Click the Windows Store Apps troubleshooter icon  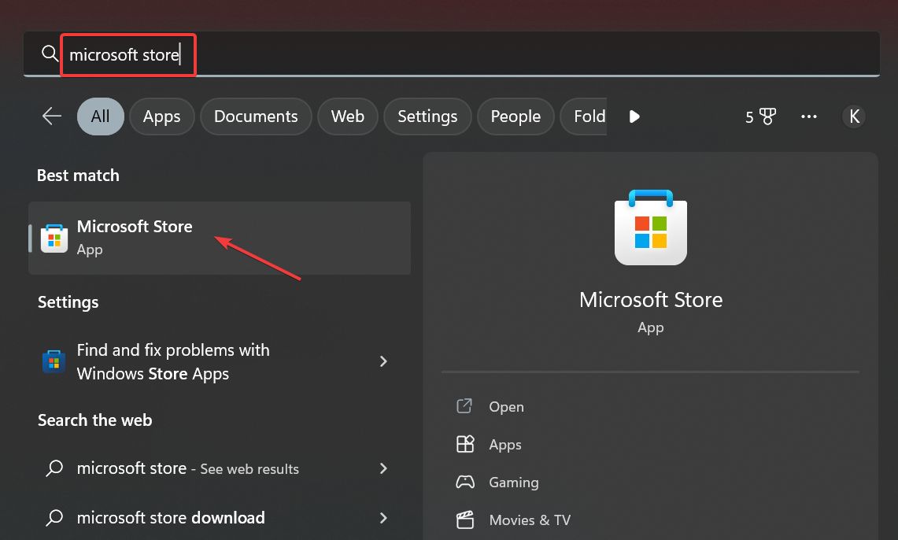[x=54, y=361]
